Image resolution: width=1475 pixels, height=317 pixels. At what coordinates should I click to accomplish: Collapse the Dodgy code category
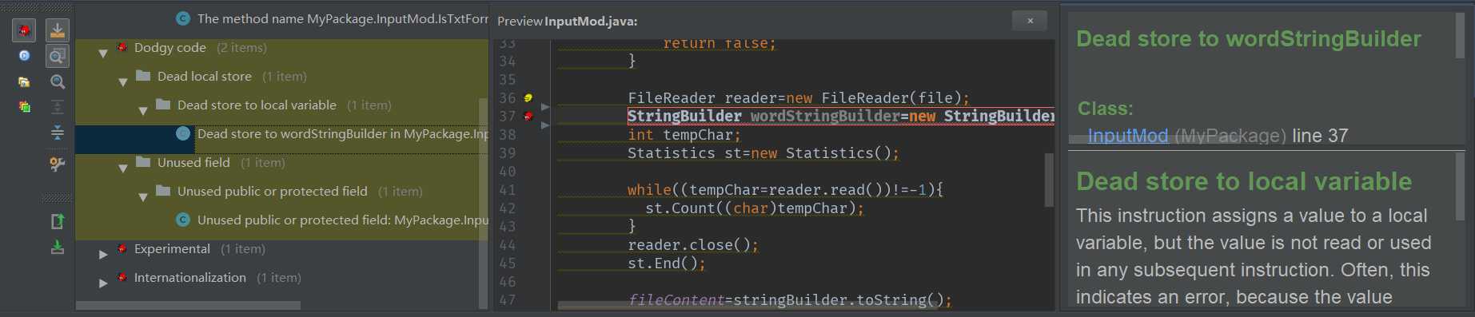(x=103, y=53)
